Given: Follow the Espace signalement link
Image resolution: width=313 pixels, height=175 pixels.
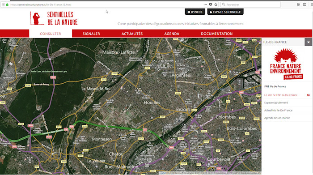Looking at the screenshot, I should (x=276, y=102).
